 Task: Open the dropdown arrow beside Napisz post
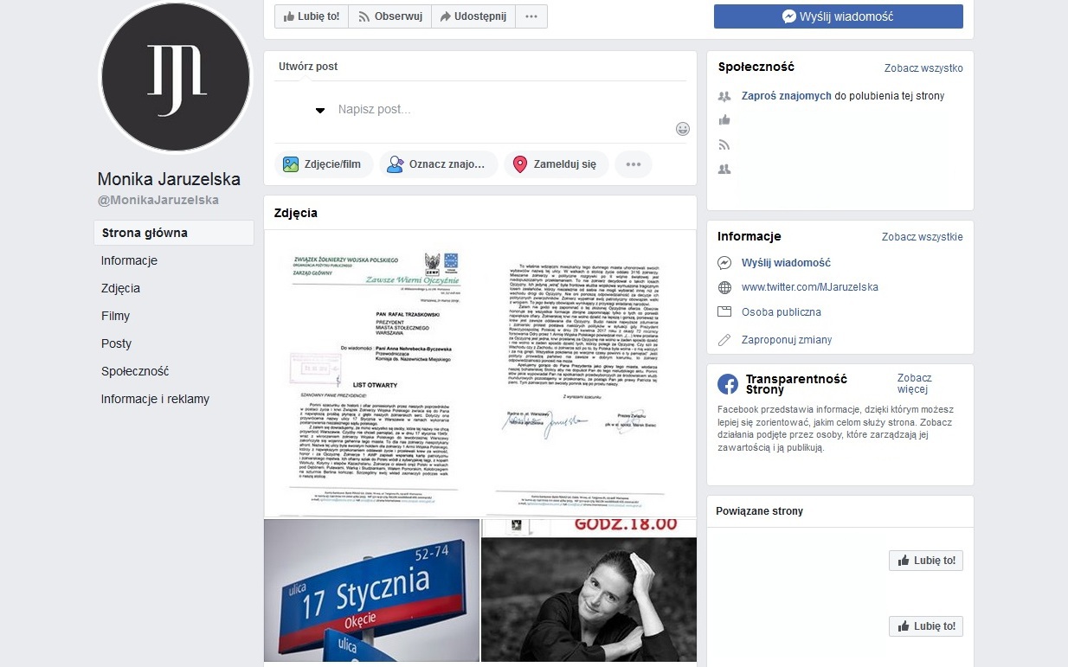click(319, 110)
